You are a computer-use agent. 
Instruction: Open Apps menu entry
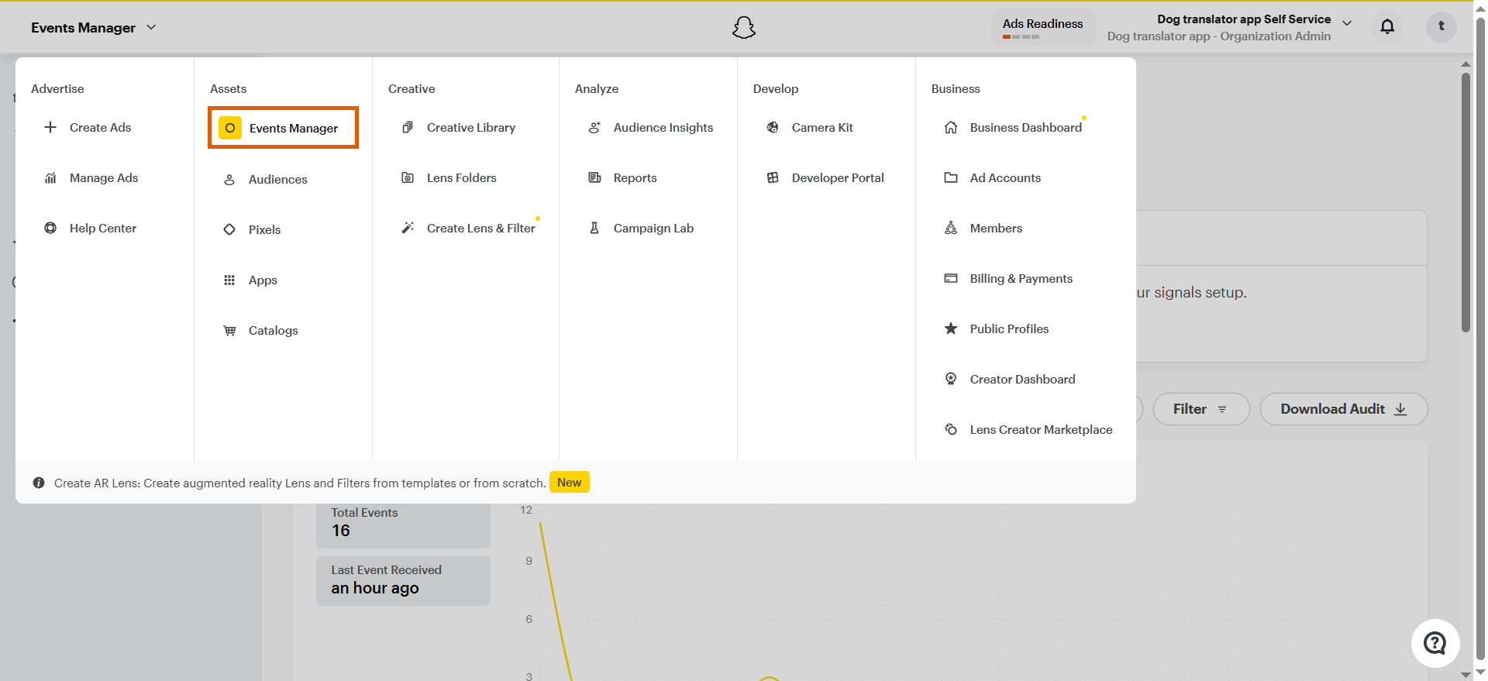pyautogui.click(x=263, y=280)
